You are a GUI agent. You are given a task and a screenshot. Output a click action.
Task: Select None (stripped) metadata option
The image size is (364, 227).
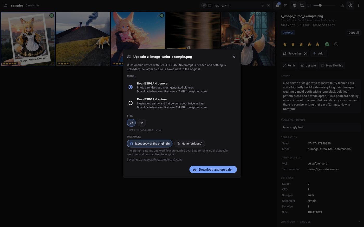(190, 143)
